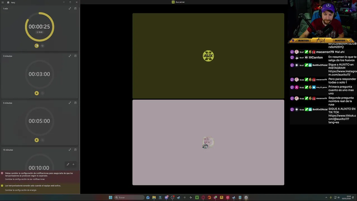
Task: Open 'Cambiar la configuración de las notificaciones' link
Action: click(25, 179)
